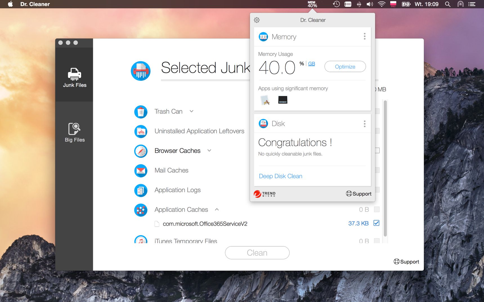This screenshot has width=484, height=302.
Task: Open Memory panel three-dot menu
Action: click(365, 36)
